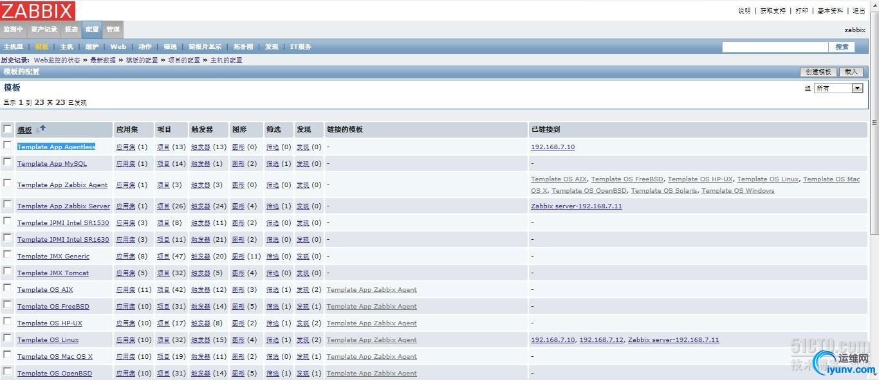Open the 维护 submenu item
The height and width of the screenshot is (380, 879).
coord(92,47)
